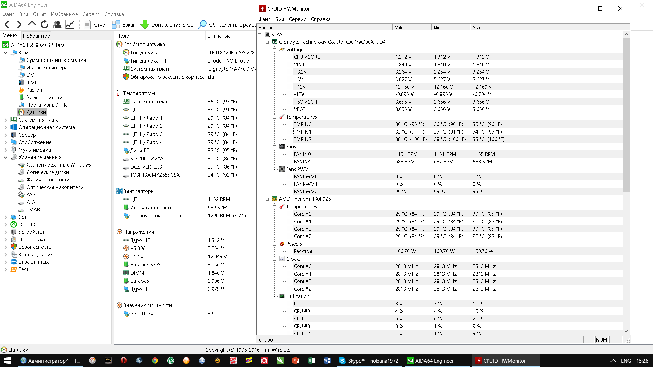The height and width of the screenshot is (367, 653).
Task: Select Суммарная информация tree item
Action: (x=56, y=60)
